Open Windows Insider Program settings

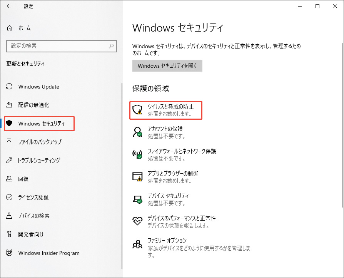point(9,253)
